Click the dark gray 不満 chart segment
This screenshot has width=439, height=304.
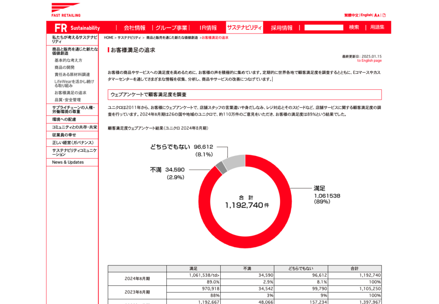tap(222, 168)
